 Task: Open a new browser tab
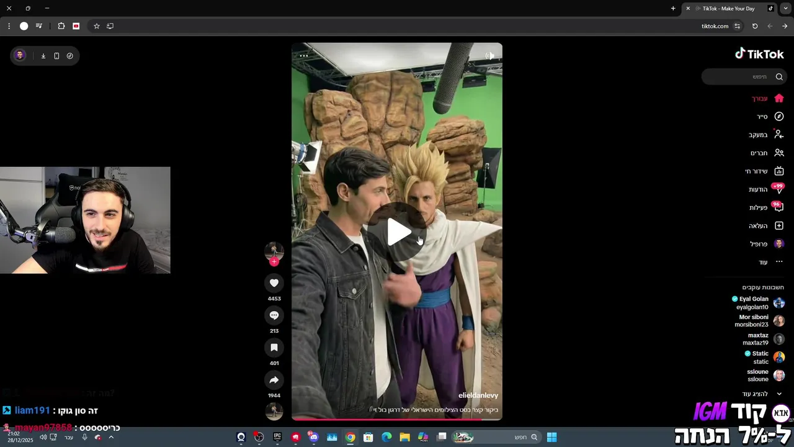673,9
